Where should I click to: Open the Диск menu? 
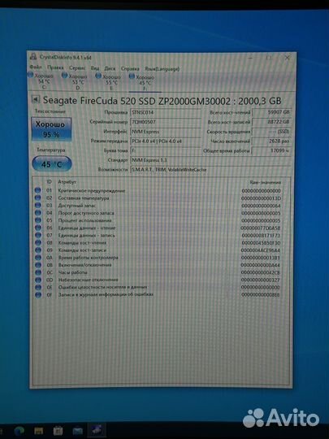(110, 68)
